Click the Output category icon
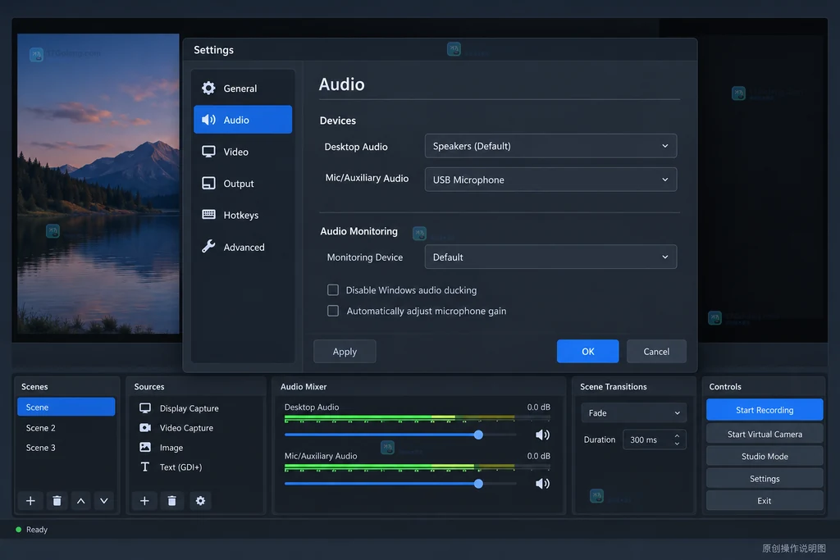840x560 pixels. click(208, 183)
